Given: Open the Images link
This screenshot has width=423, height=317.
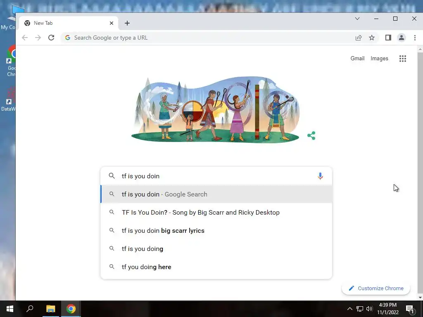Looking at the screenshot, I should [x=379, y=59].
